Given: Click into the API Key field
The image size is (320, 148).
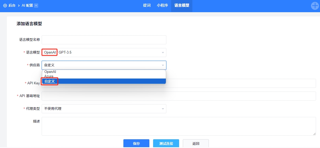Looking at the screenshot, I should coord(179,83).
